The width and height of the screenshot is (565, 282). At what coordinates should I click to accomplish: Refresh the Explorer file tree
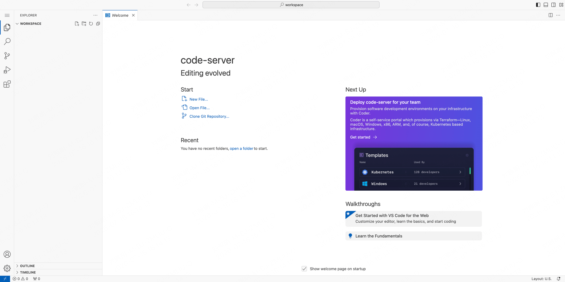91,24
